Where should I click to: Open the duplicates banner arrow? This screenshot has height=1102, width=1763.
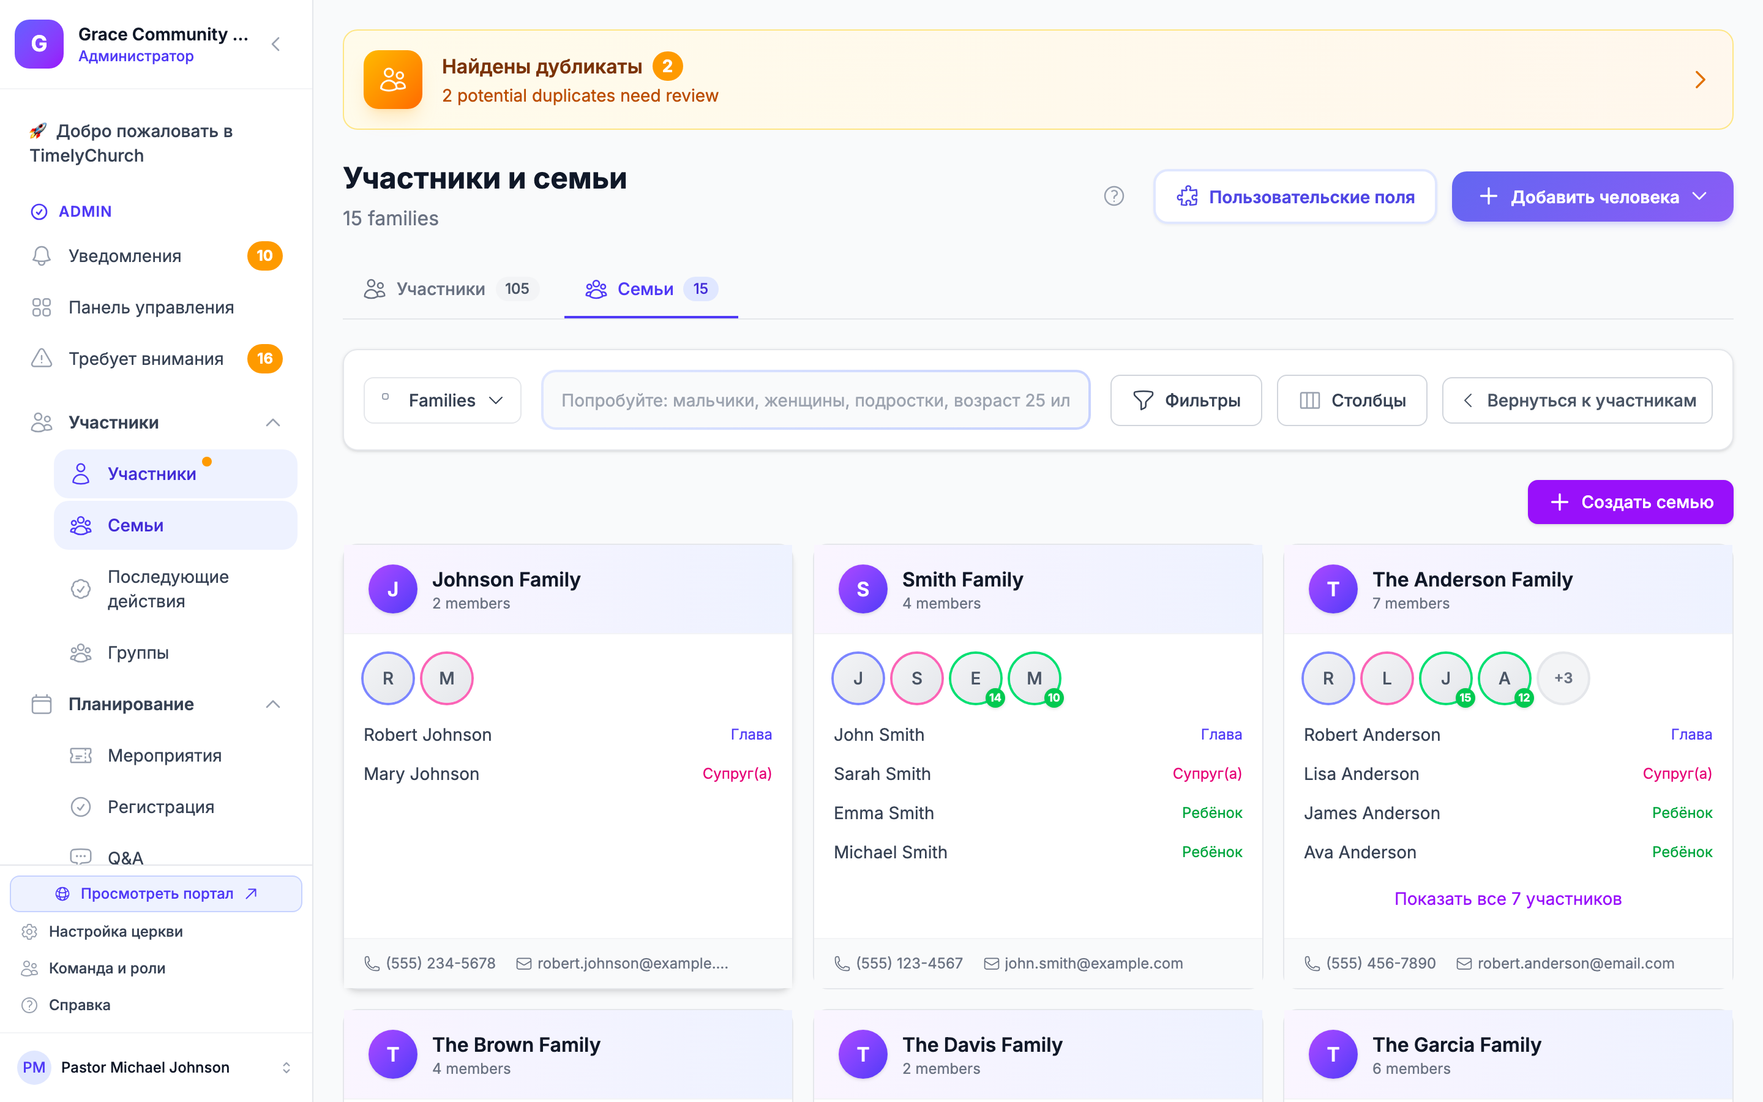click(1699, 80)
